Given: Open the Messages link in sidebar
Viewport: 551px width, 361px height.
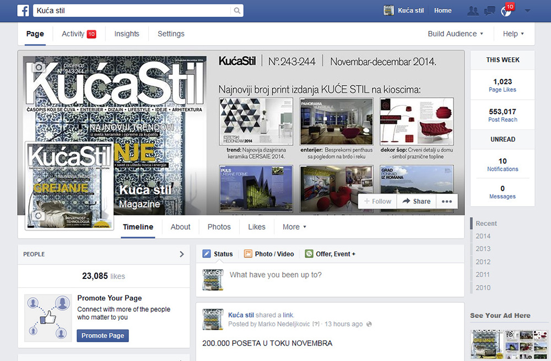Looking at the screenshot, I should point(503,197).
